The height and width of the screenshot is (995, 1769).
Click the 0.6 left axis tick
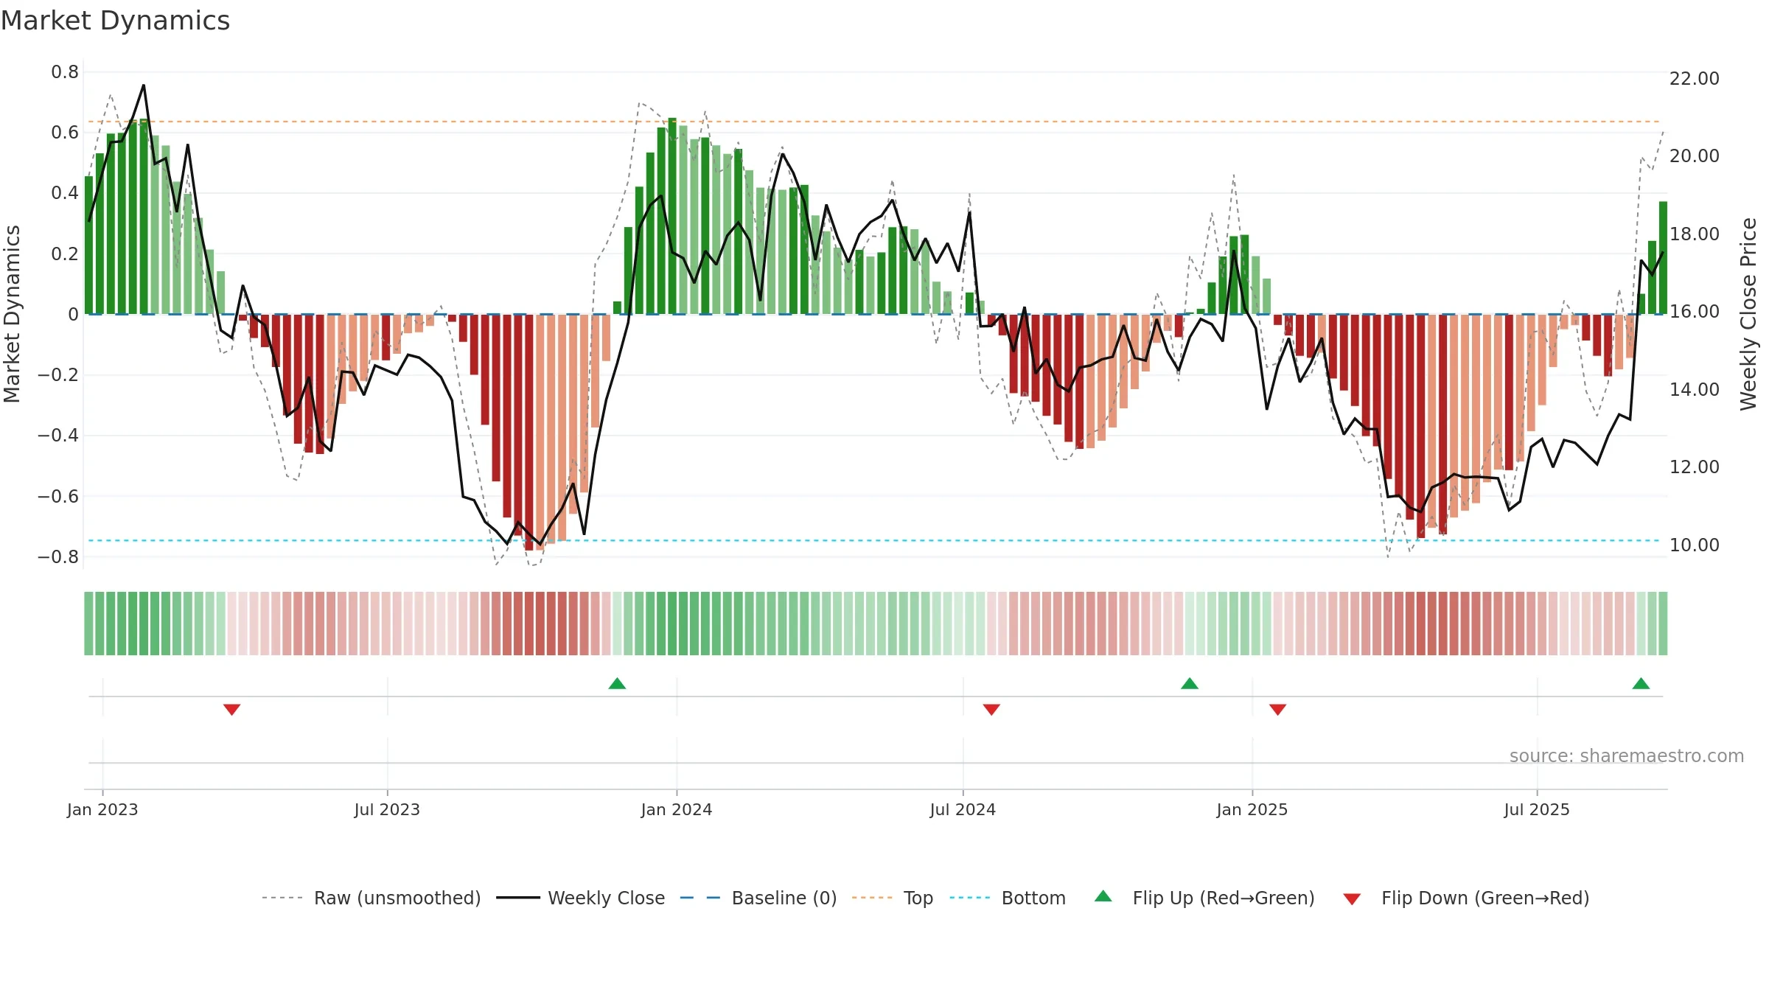point(65,133)
